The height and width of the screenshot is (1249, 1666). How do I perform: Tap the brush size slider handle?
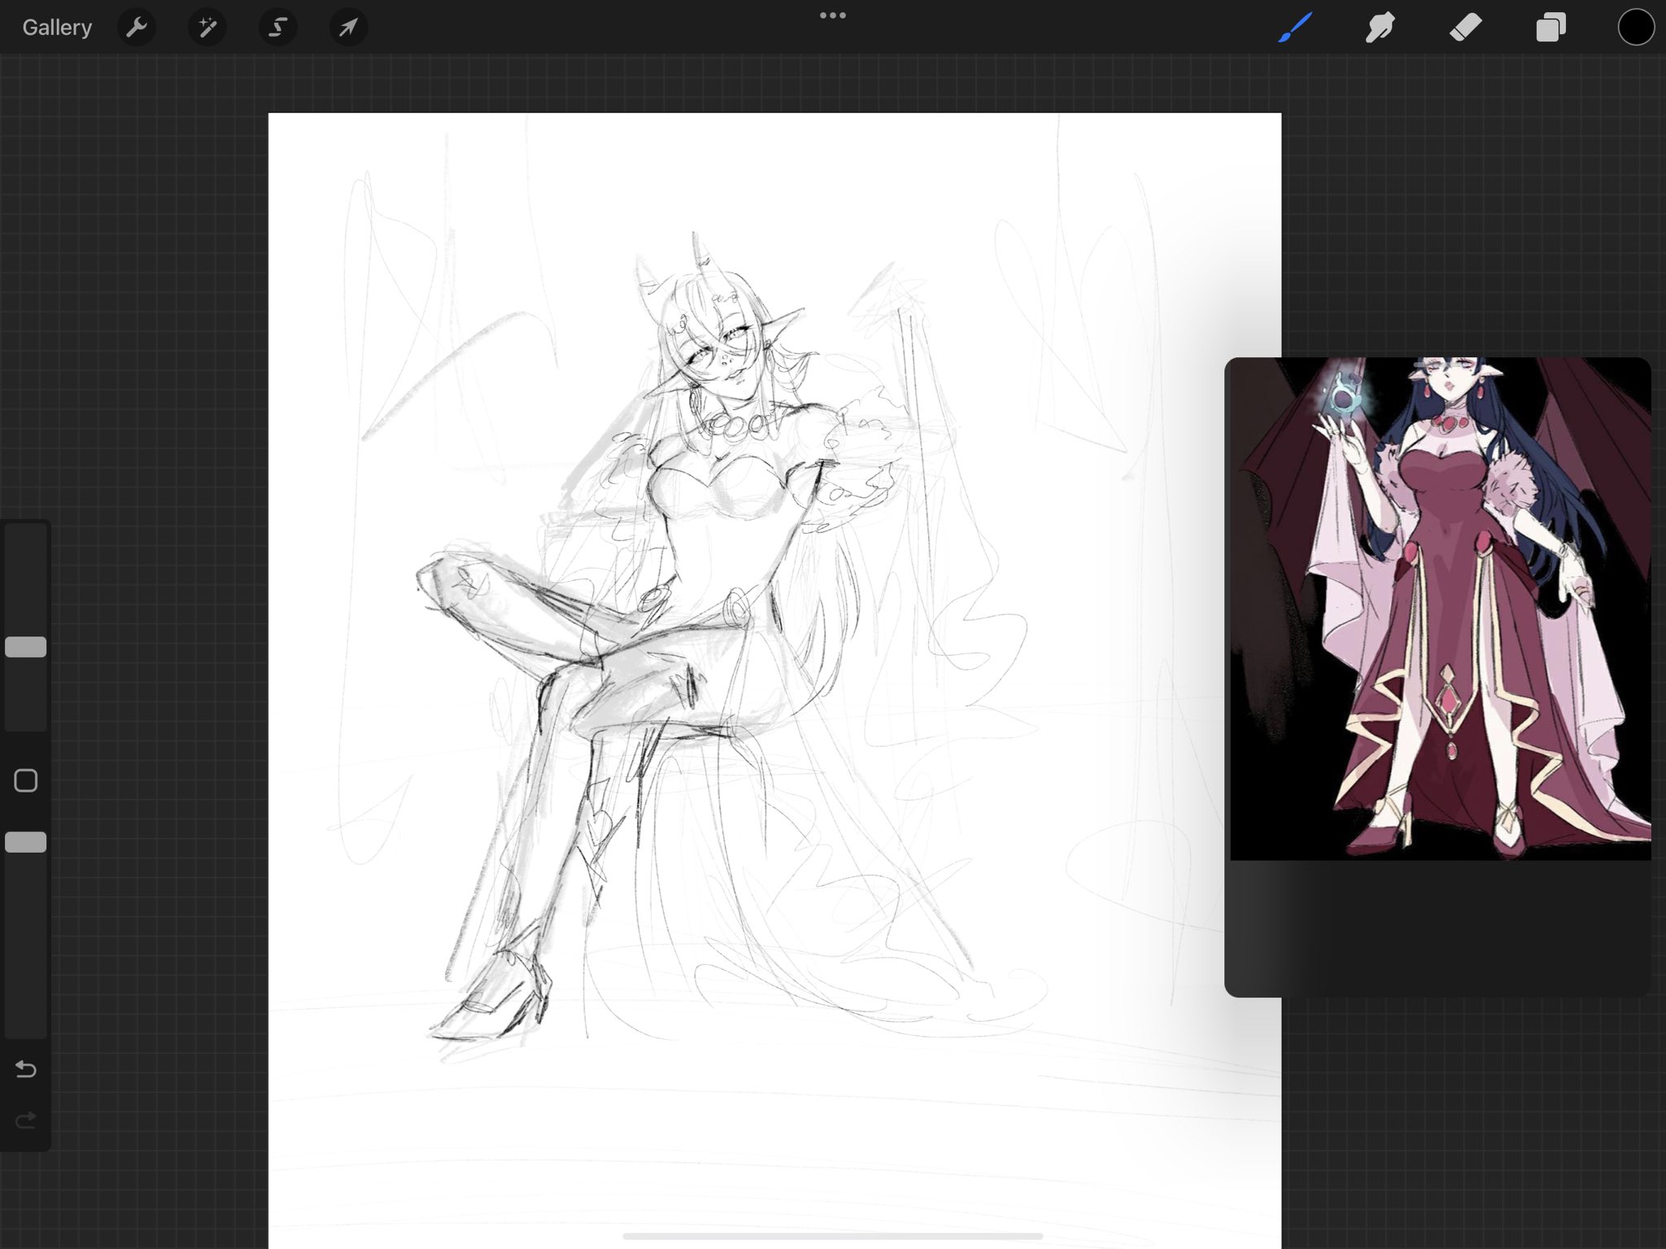(26, 647)
